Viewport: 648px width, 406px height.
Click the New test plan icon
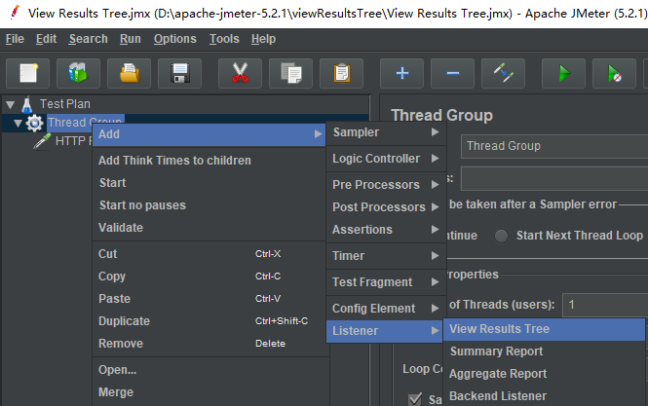point(27,74)
